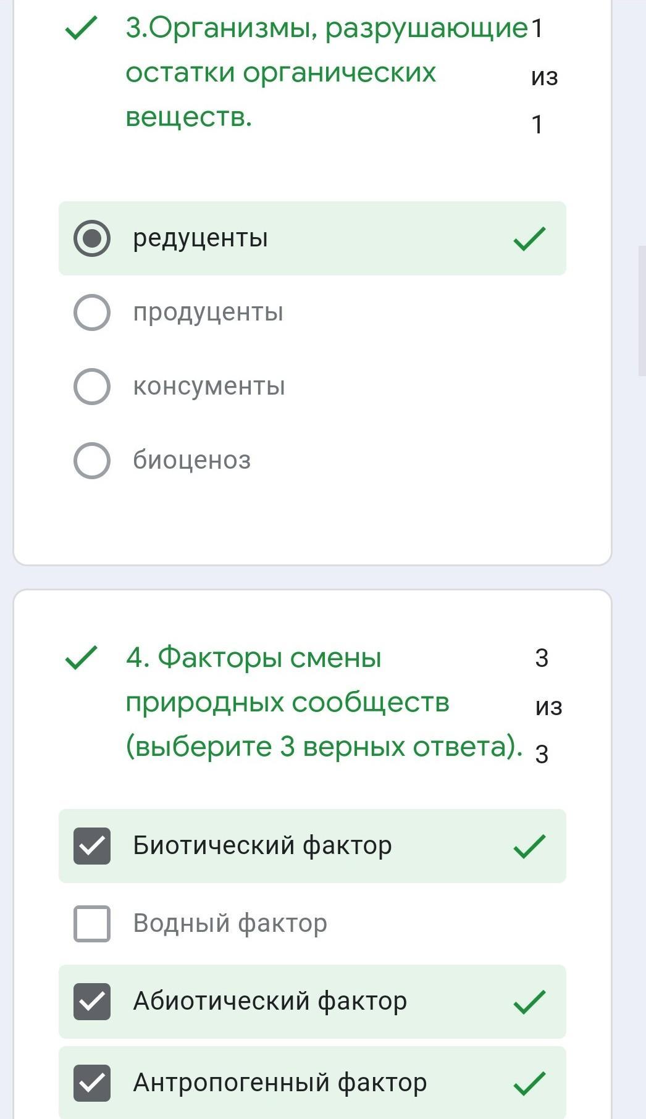Select the редуценты radio button

tap(92, 238)
